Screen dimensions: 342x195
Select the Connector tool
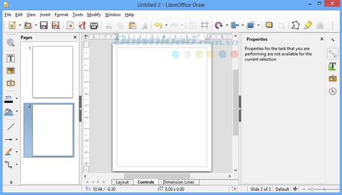[9, 165]
